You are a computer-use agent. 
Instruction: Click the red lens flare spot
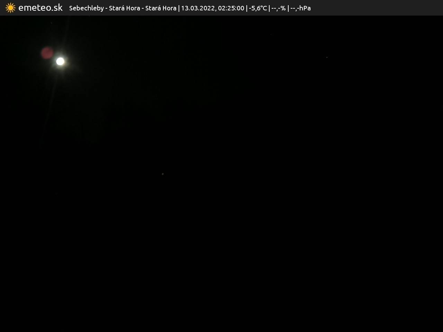point(47,53)
